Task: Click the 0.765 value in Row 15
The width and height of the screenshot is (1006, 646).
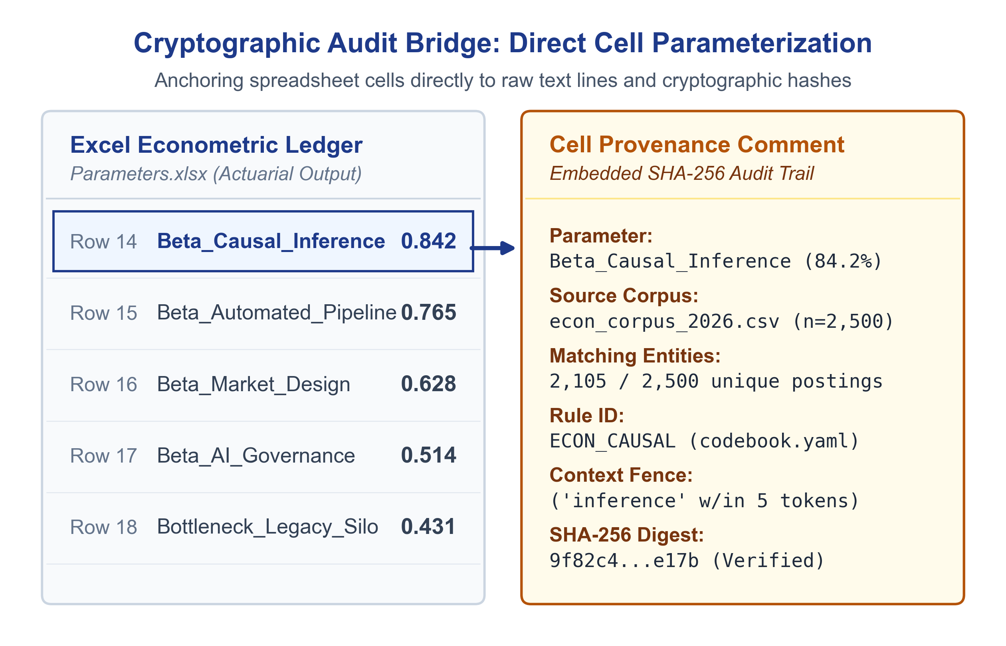Action: click(428, 313)
